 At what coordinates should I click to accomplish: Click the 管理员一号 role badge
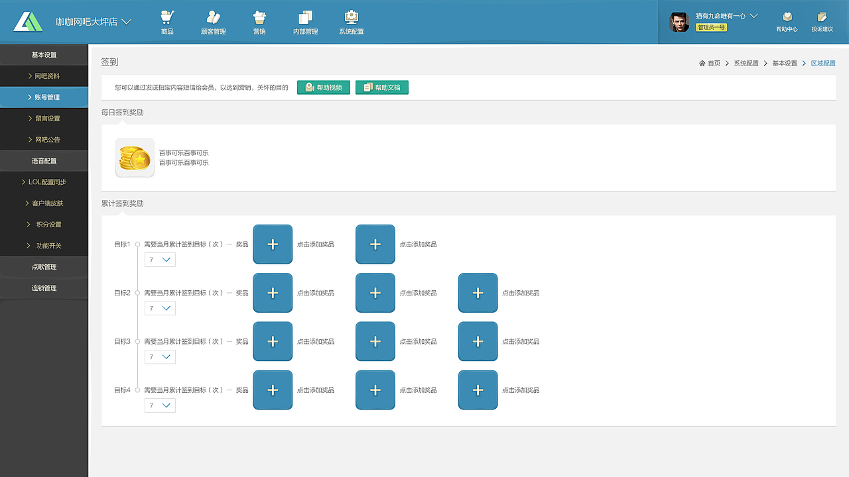(x=711, y=27)
